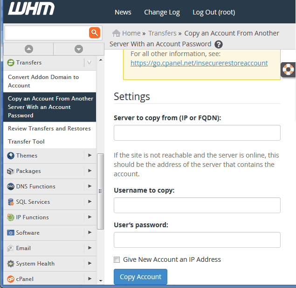296x288 pixels.
Task: Click the System Health gear icon
Action: pyautogui.click(x=11, y=264)
